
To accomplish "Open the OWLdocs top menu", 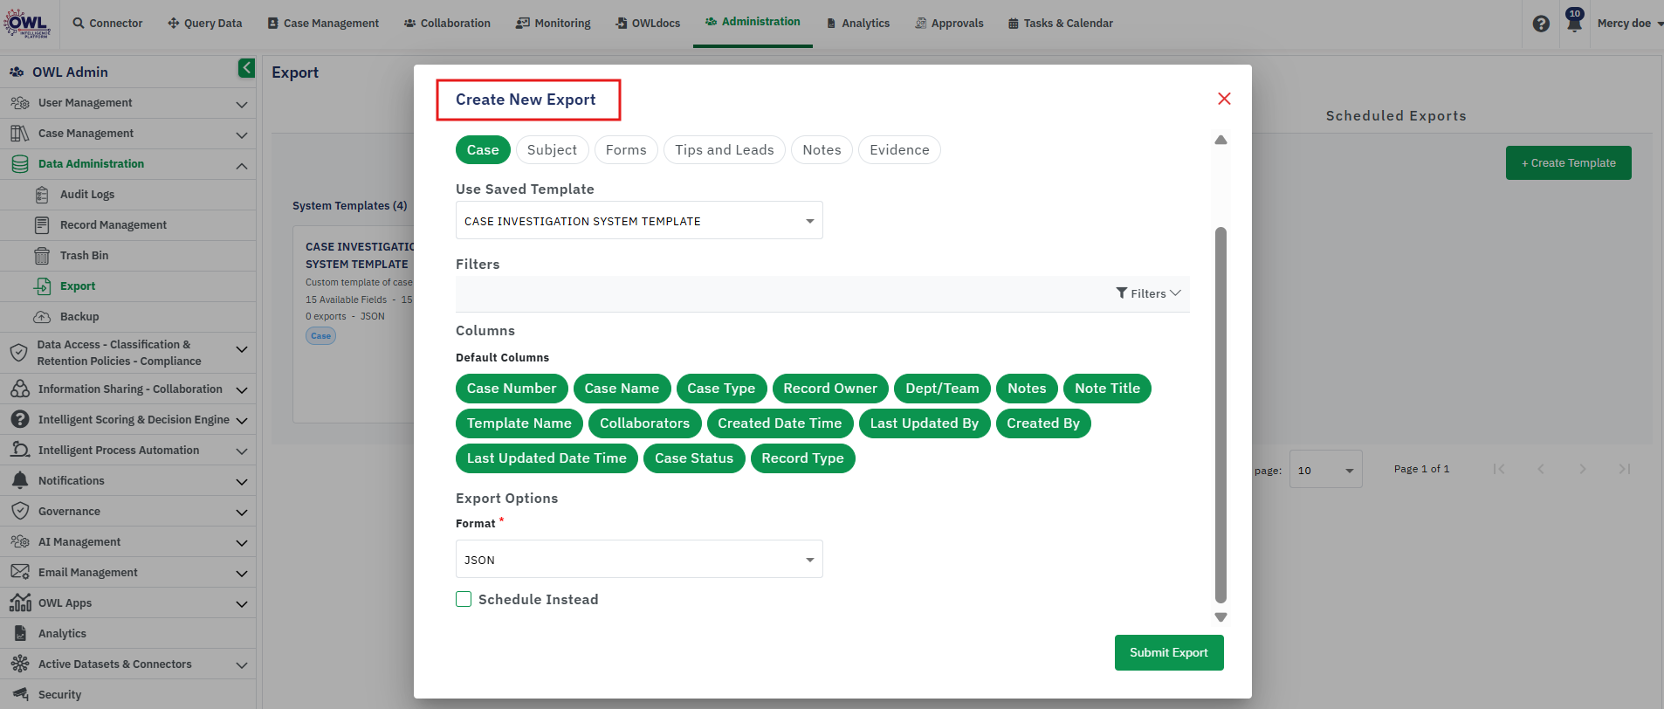I will 648,24.
